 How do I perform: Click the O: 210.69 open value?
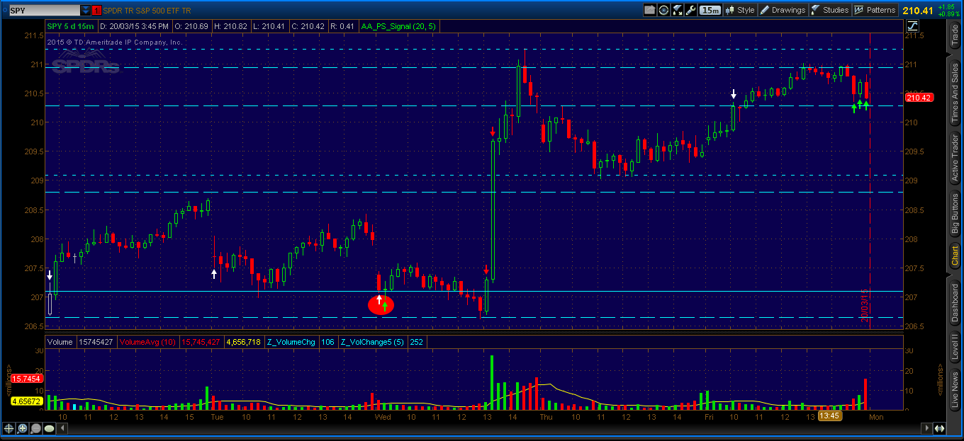(194, 26)
